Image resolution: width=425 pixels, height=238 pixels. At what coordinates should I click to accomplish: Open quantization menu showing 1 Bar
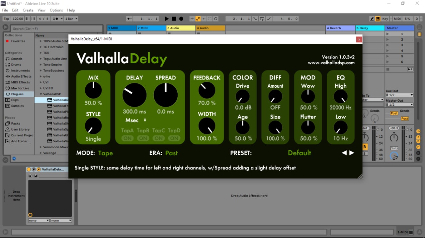[71, 19]
